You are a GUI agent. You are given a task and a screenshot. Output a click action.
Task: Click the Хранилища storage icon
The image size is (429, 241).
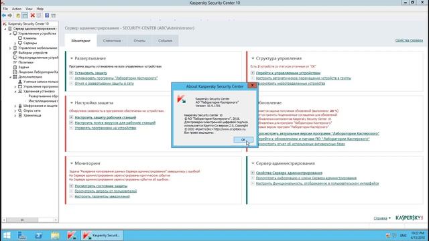point(20,115)
